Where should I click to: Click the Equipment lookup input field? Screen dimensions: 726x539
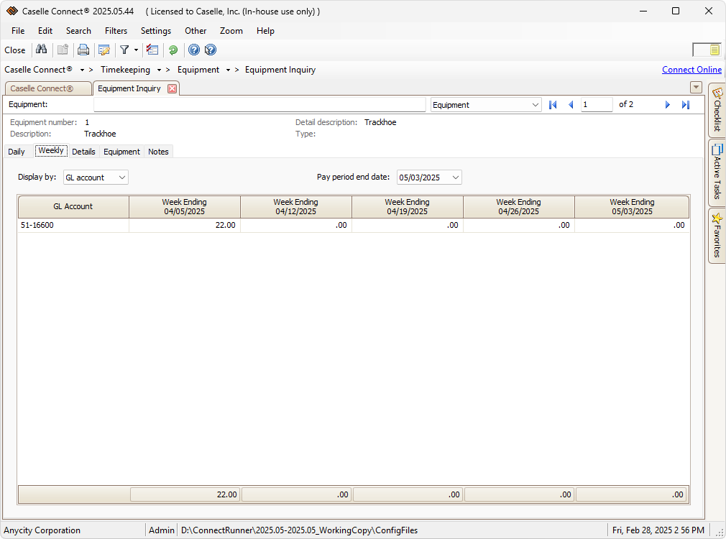[x=259, y=105]
